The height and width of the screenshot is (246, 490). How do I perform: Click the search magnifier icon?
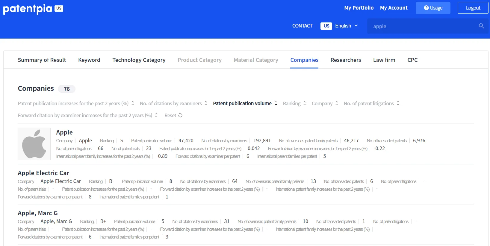(x=481, y=26)
